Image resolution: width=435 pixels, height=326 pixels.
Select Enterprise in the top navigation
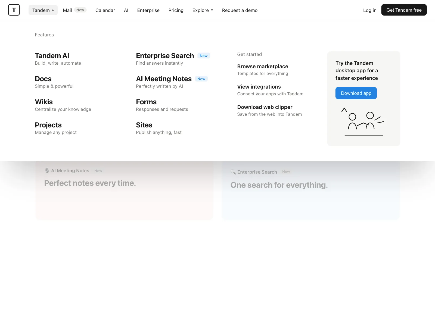click(x=148, y=10)
